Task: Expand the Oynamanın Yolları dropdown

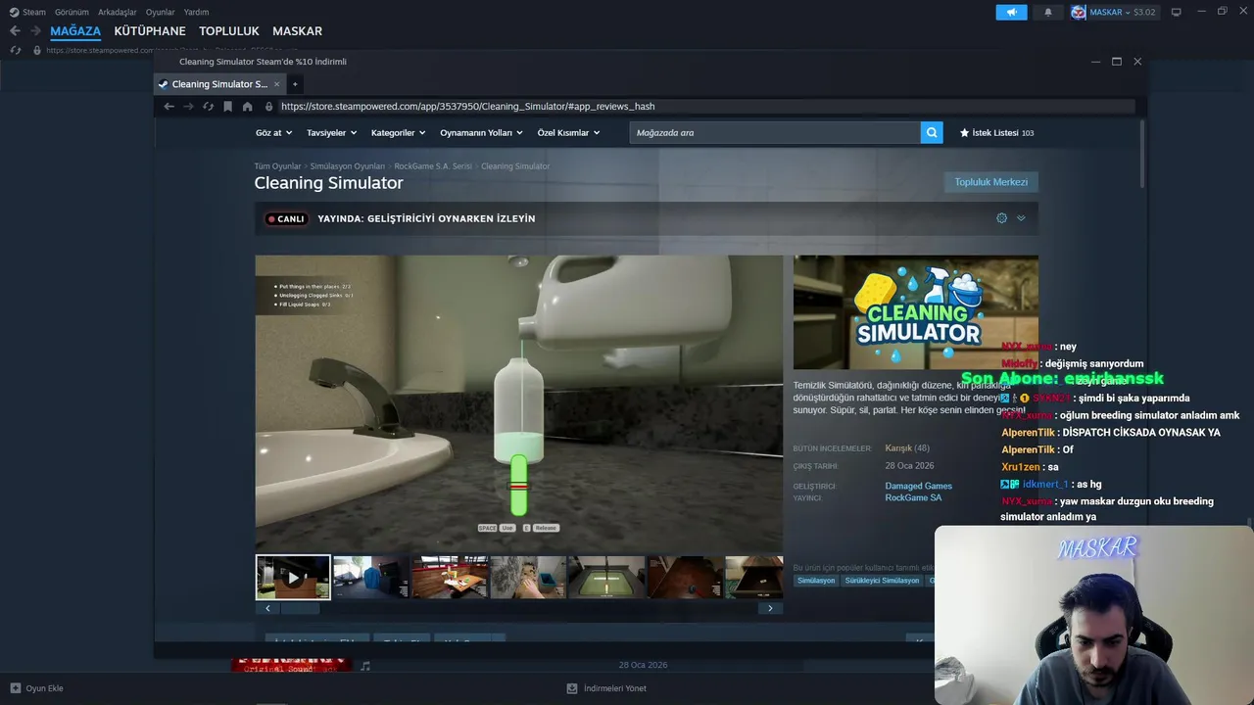Action: click(481, 132)
